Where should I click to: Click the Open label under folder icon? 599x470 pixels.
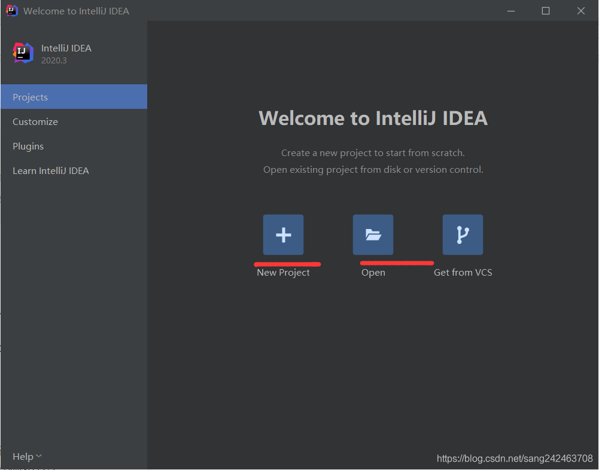(373, 273)
